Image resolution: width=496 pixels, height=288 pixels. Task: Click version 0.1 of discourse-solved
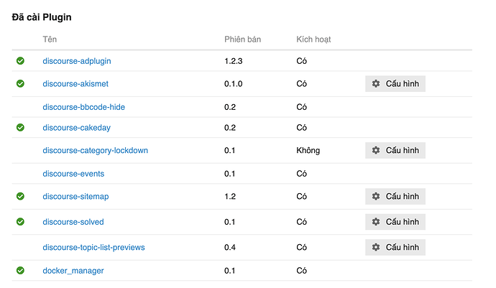click(x=229, y=222)
